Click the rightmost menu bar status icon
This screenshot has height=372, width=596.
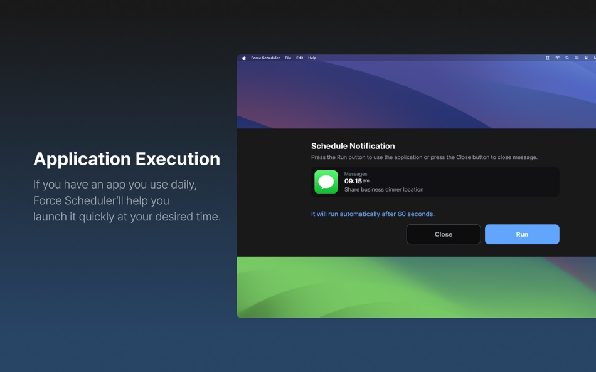point(593,58)
